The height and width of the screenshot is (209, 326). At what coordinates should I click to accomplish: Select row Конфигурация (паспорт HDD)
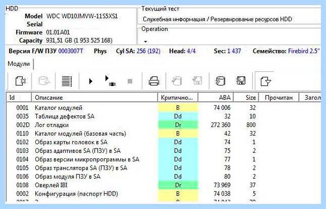[164, 194]
